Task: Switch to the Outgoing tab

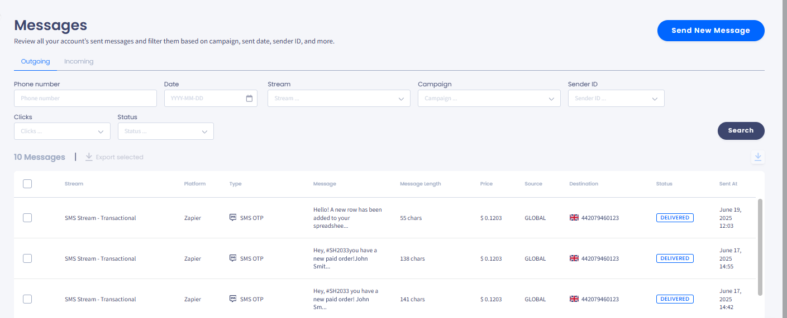Action: pyautogui.click(x=36, y=61)
